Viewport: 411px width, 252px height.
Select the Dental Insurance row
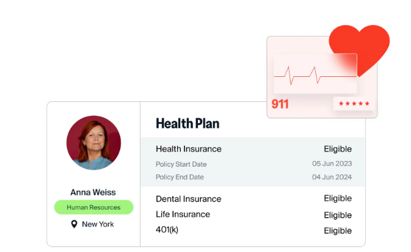coord(252,199)
